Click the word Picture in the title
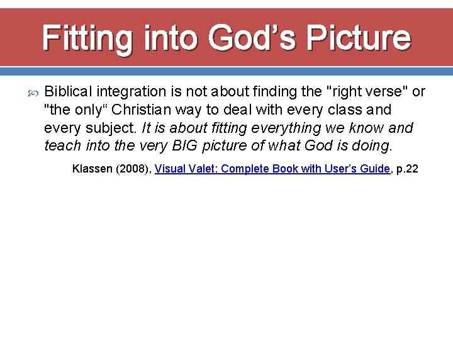This screenshot has height=340, width=453. point(359,38)
